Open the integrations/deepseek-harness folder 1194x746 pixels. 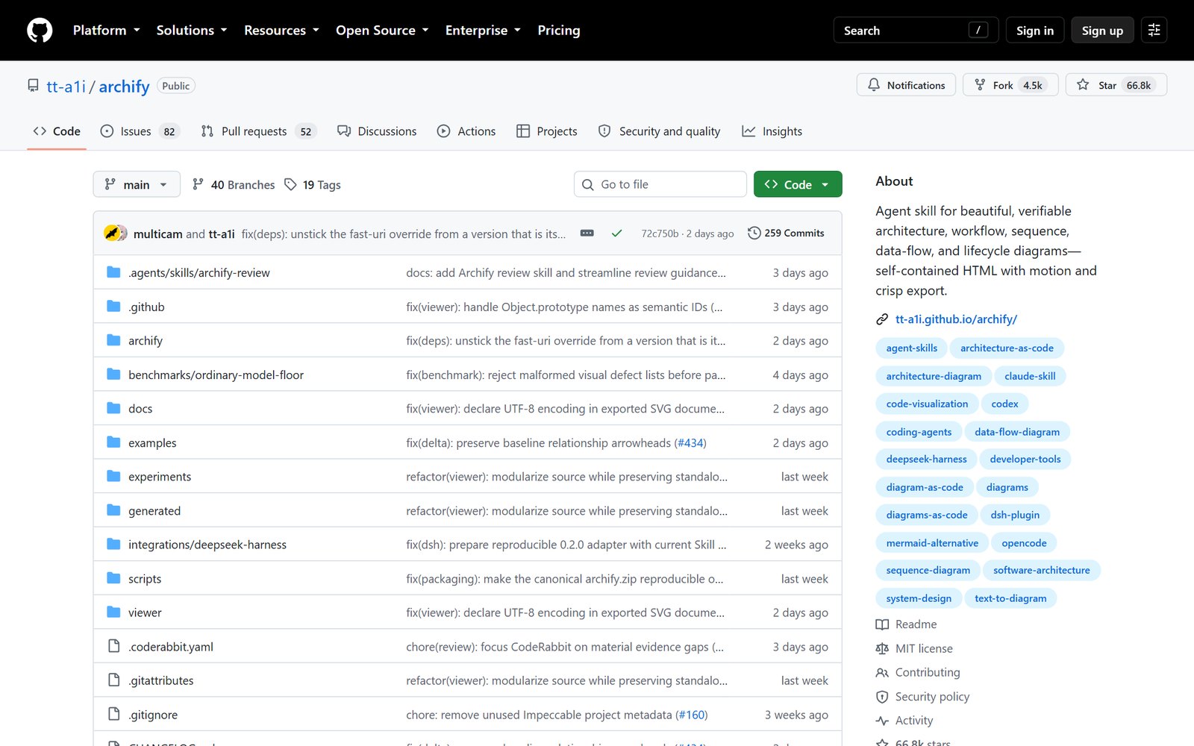click(x=207, y=545)
